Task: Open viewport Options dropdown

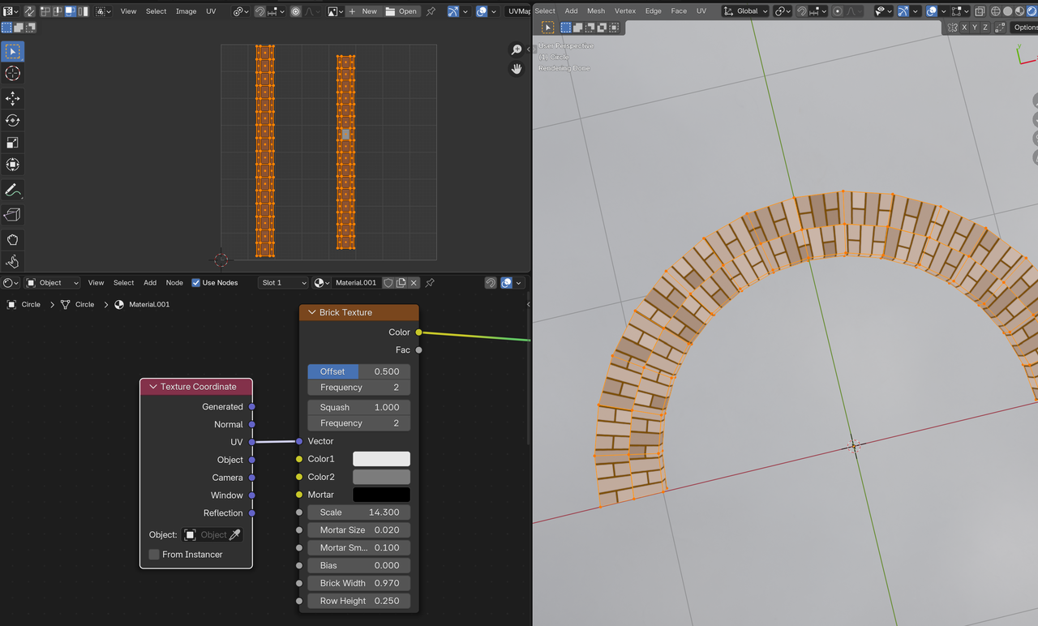Action: click(x=1024, y=28)
